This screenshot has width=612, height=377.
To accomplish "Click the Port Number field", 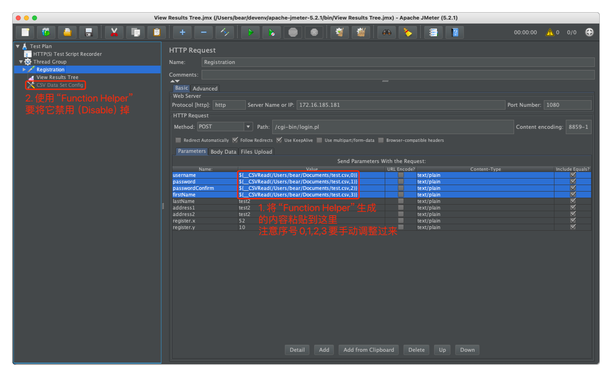I will [568, 105].
